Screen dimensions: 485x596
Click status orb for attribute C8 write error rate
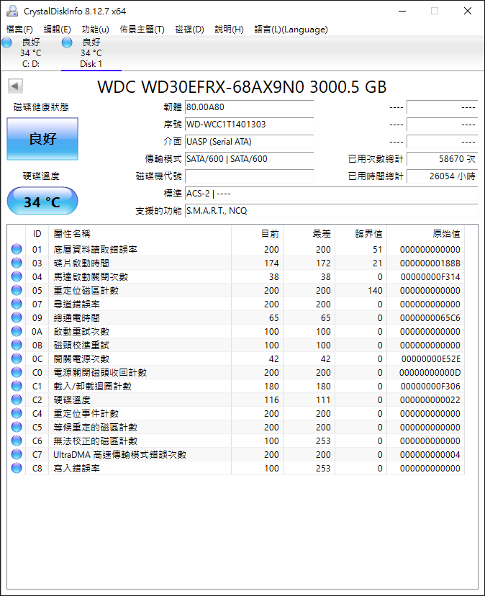(17, 469)
